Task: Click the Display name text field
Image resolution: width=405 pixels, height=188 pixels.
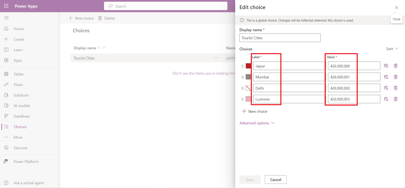Action: click(280, 38)
